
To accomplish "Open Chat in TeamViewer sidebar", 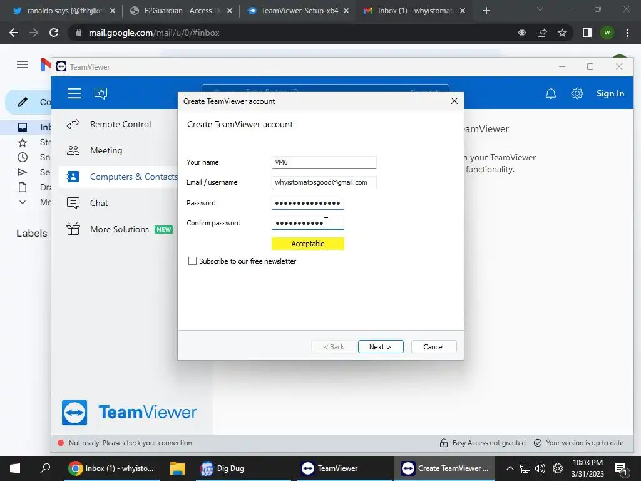I will click(98, 203).
